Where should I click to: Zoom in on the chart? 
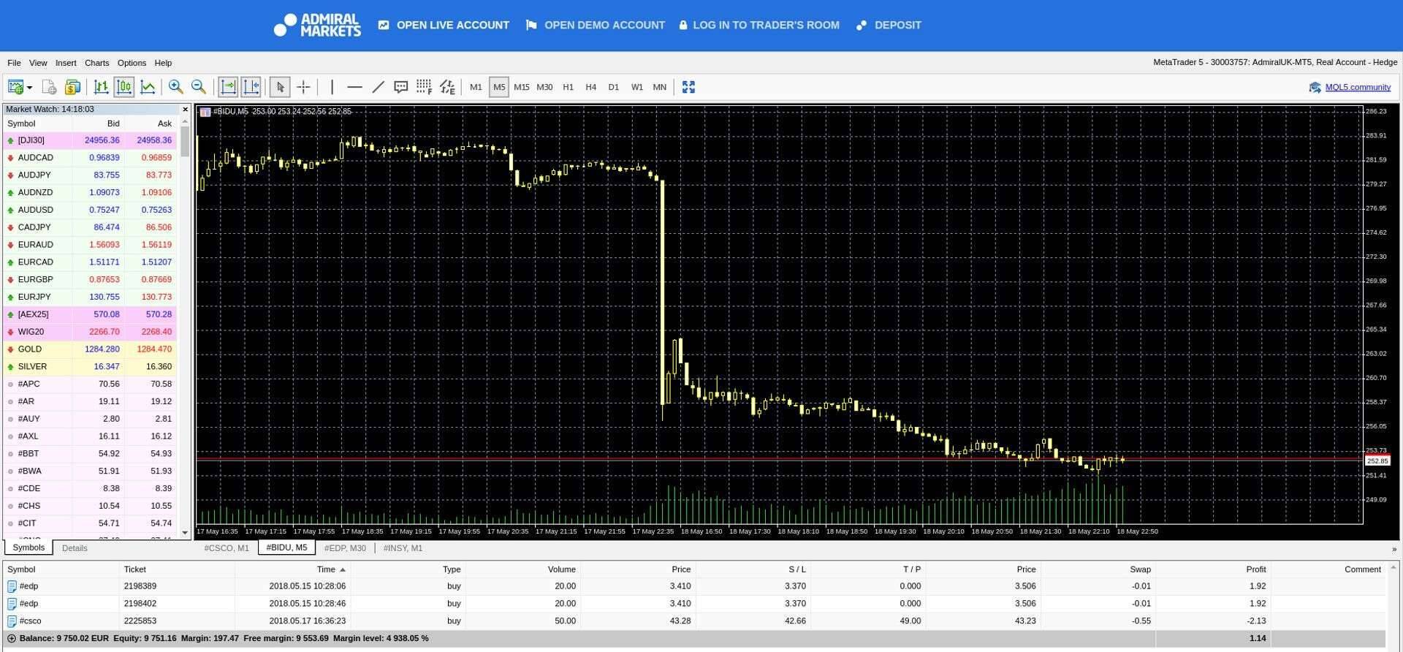pos(175,87)
